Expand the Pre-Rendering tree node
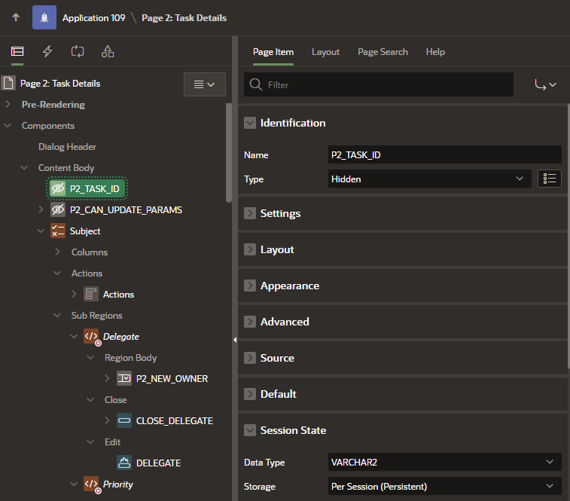 [8, 105]
